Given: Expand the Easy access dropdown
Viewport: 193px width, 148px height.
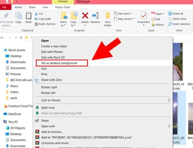Looking at the screenshot, I should pyautogui.click(x=133, y=19).
